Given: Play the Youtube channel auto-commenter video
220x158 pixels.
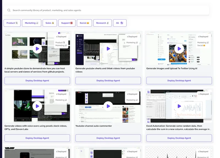Looking at the screenshot, I should point(108,106).
